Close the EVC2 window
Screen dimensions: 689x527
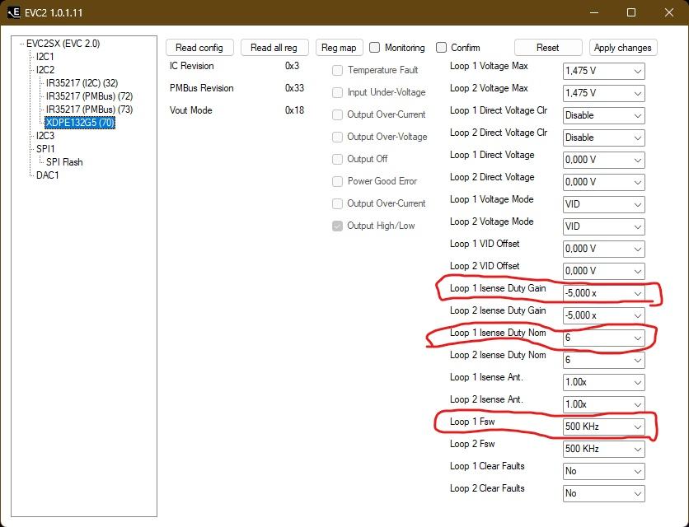tap(669, 12)
